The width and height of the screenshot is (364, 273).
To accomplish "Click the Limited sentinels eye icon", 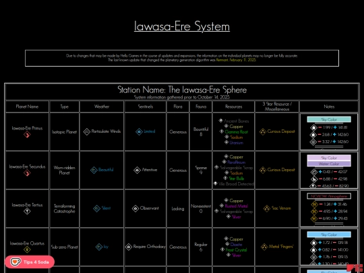I will [139, 131].
